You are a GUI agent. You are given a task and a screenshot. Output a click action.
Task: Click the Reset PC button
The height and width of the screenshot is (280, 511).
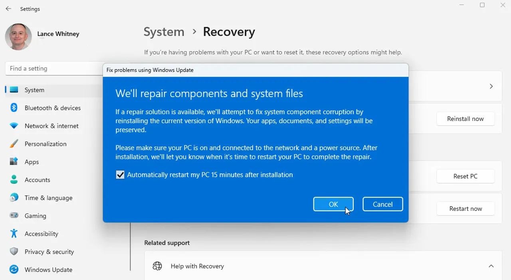465,176
